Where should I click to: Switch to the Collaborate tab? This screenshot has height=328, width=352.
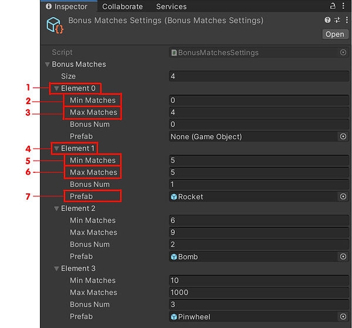click(x=122, y=6)
